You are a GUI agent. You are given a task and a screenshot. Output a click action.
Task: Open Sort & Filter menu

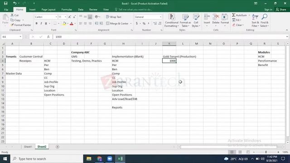coord(255,20)
